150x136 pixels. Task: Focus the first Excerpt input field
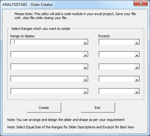point(117,42)
